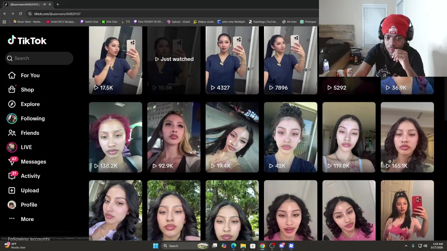Open the Just watched video
Viewport: 447px width, 251px height.
pyautogui.click(x=174, y=60)
